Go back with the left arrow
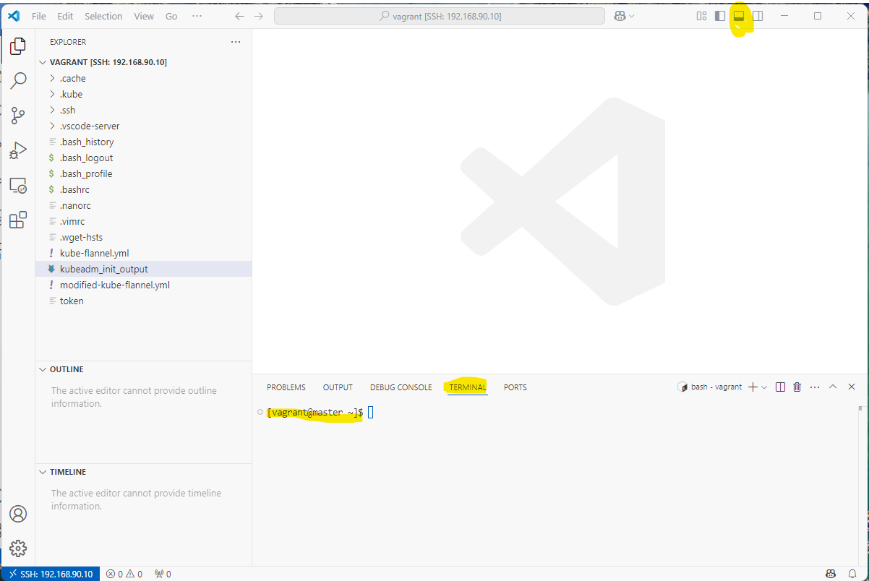 coord(240,16)
